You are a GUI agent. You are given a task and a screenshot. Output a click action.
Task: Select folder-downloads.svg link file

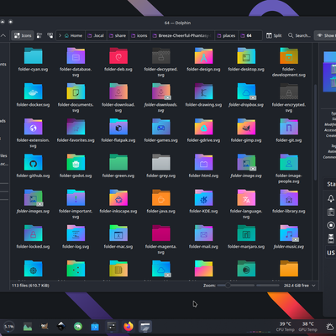tap(160, 97)
